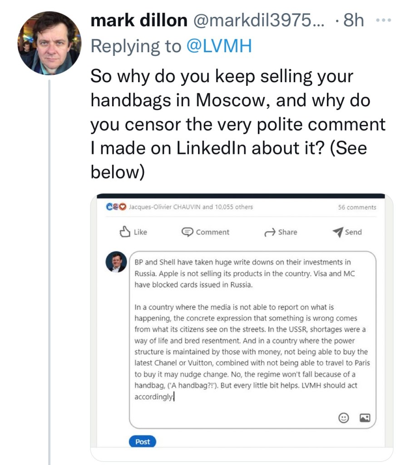The height and width of the screenshot is (465, 411).
Task: Click the Share arrow icon
Action: tap(270, 232)
